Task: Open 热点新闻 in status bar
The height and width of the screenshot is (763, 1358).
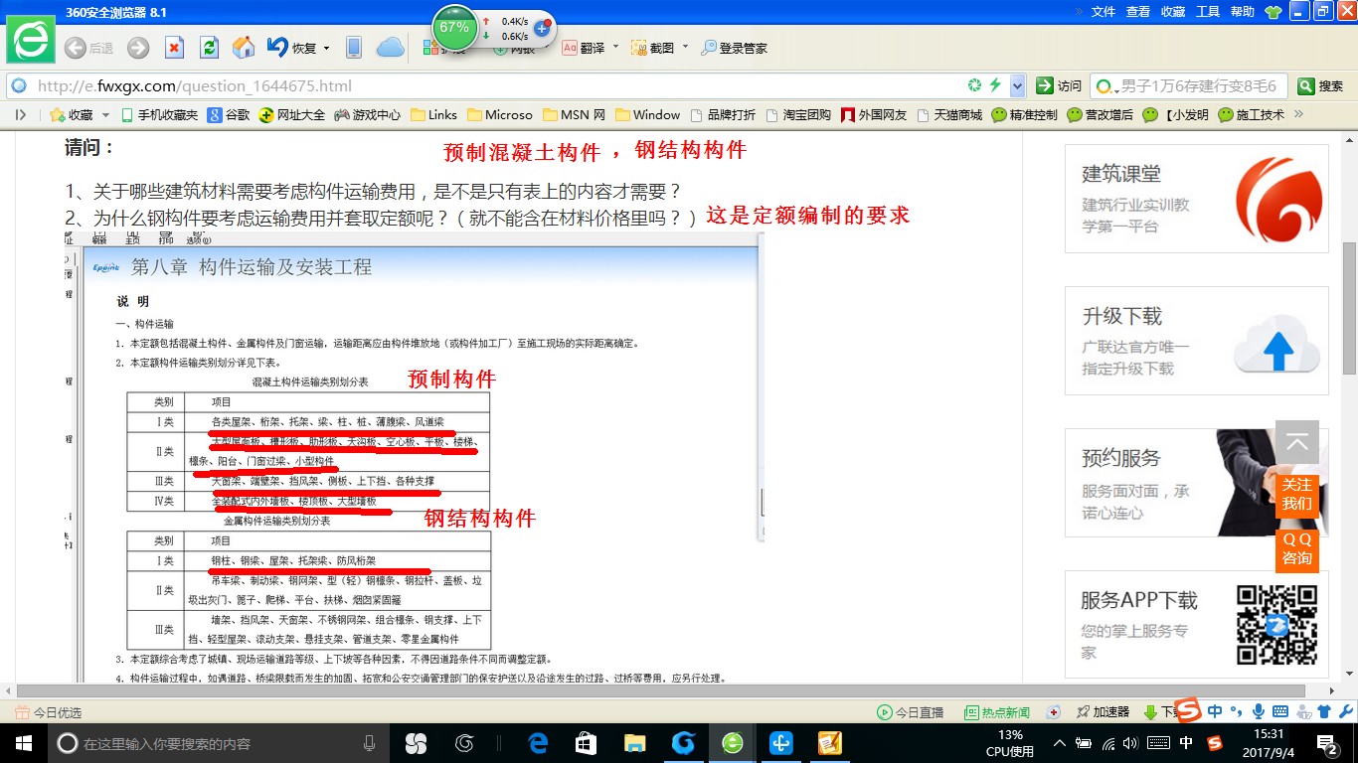Action: point(997,712)
